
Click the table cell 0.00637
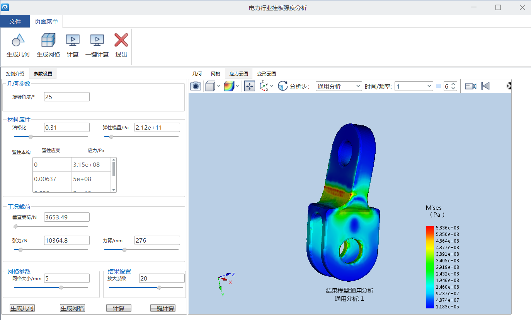(52, 179)
